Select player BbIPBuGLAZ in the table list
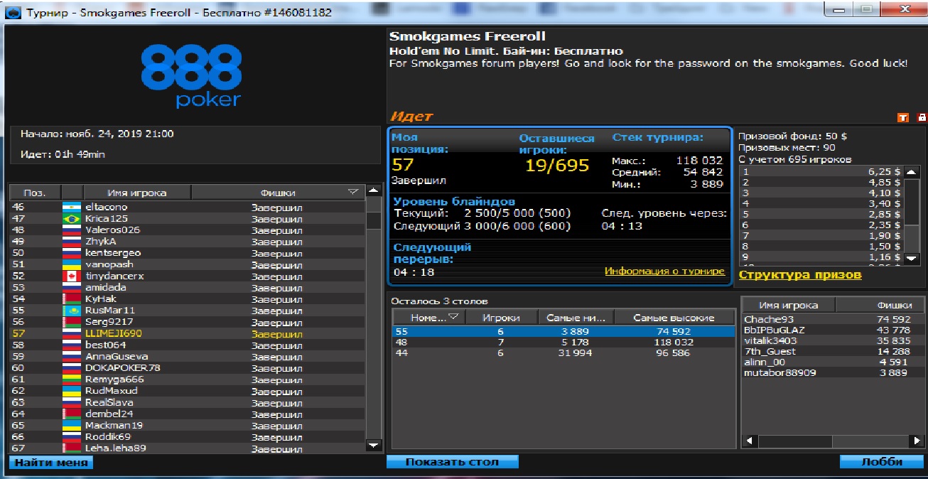The height and width of the screenshot is (479, 928). point(833,330)
